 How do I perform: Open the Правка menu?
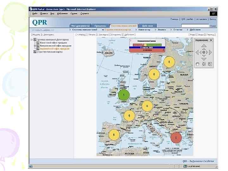click(44, 14)
